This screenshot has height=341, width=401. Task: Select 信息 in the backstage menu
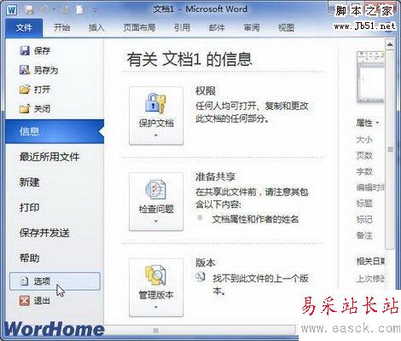tap(55, 131)
